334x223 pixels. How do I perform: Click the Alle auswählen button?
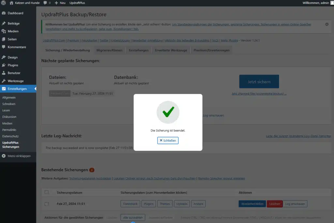133,217
